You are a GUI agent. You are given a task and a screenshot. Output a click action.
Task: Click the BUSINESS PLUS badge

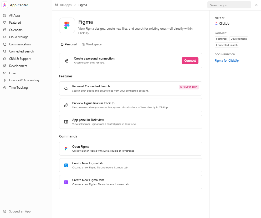pos(189,87)
